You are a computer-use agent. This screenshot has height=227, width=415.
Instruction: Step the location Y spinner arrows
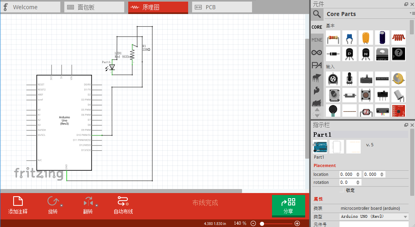coord(382,174)
